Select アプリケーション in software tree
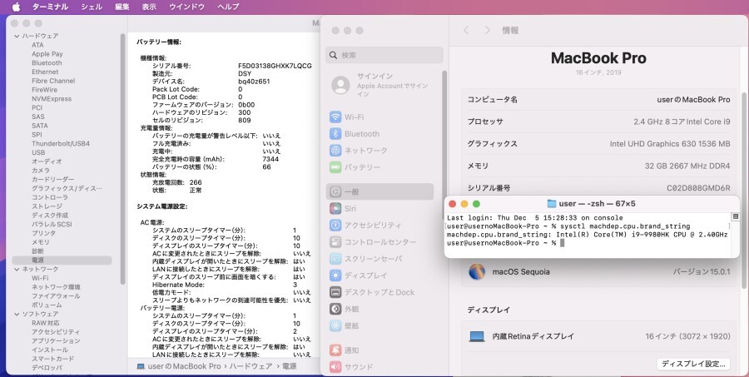Screen dimensions: 749x377 (x=56, y=340)
